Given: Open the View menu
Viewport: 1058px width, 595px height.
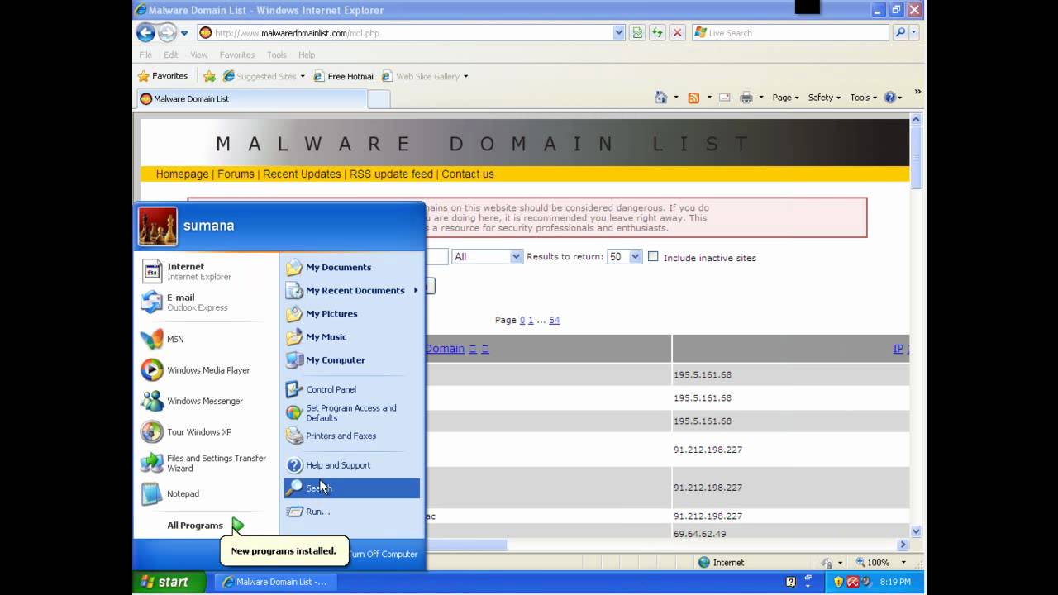Looking at the screenshot, I should (x=199, y=55).
